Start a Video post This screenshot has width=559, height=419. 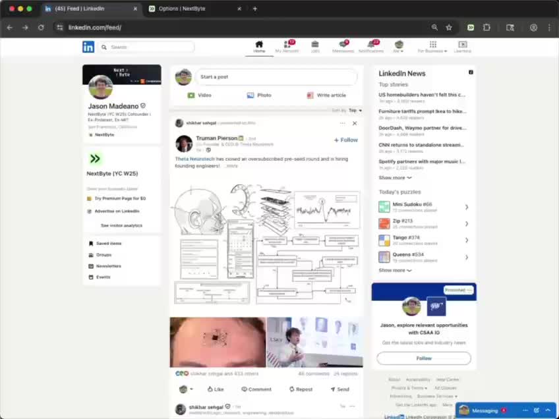tap(200, 95)
